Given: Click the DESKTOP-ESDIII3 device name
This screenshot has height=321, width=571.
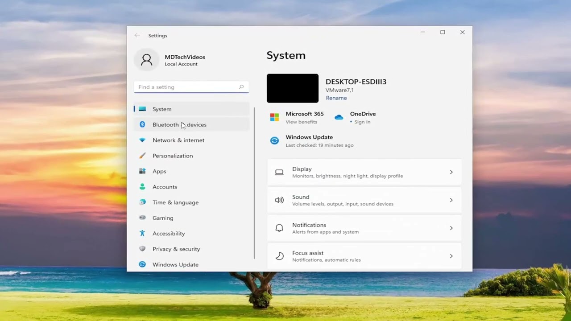Looking at the screenshot, I should (356, 82).
